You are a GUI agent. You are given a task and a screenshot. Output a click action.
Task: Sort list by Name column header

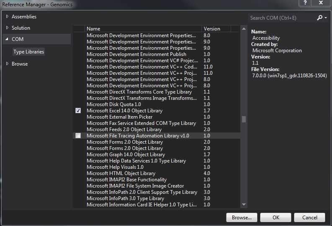click(x=143, y=29)
